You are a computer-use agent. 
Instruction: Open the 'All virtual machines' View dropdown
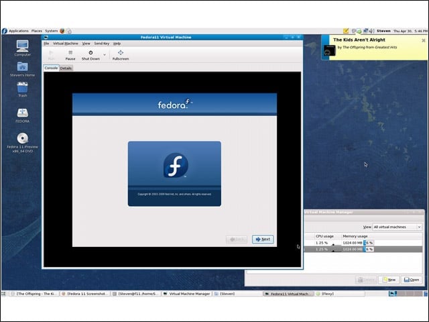coord(397,227)
